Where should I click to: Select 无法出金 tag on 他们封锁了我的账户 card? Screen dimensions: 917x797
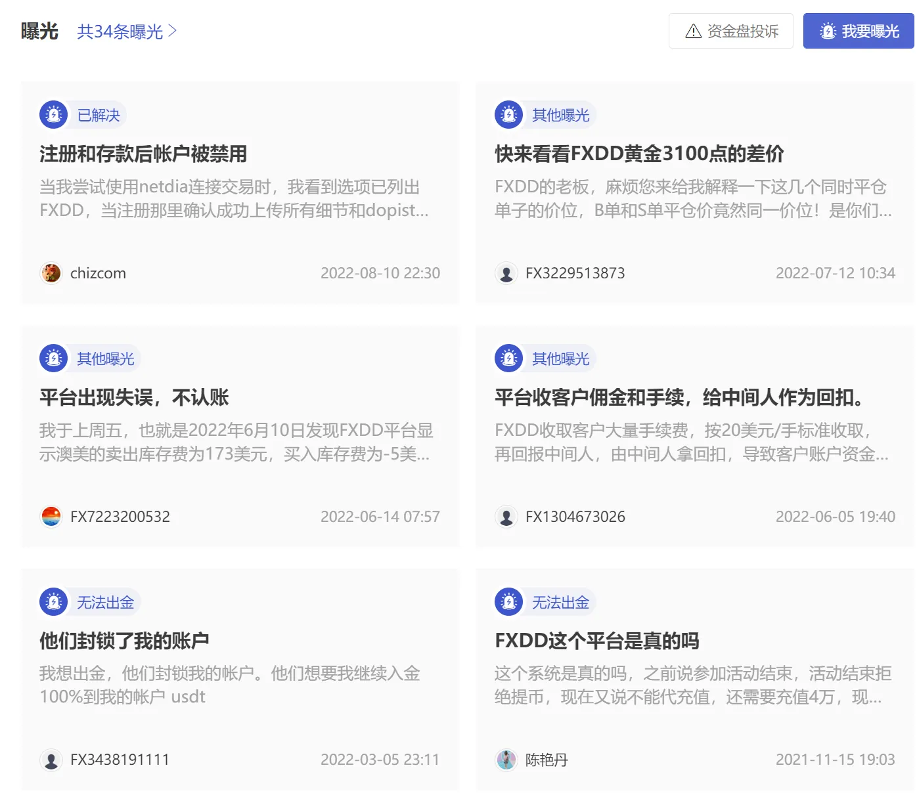[x=106, y=602]
